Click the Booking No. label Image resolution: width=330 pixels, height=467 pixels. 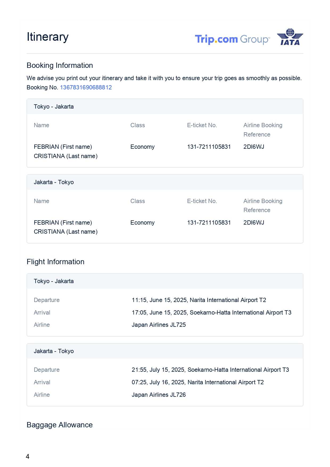pyautogui.click(x=42, y=88)
